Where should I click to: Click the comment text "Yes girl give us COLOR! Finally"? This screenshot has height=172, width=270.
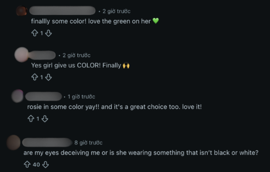point(76,65)
